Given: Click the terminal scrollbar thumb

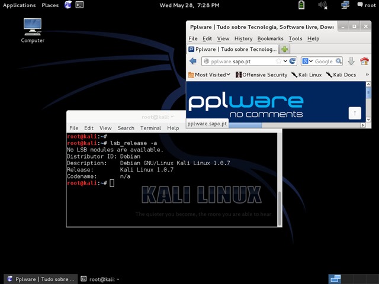Looking at the screenshot, I should (x=280, y=209).
